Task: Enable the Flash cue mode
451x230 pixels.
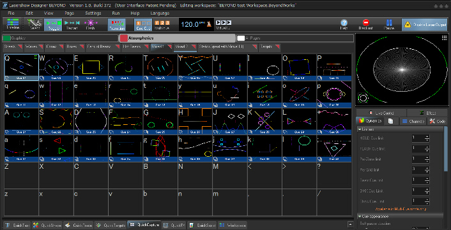Action: coord(91,24)
